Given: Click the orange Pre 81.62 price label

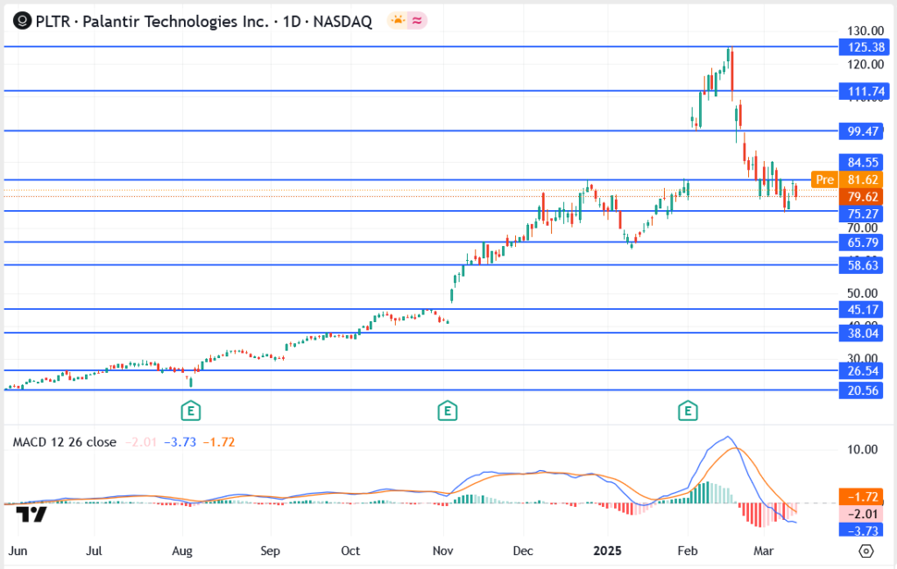Looking at the screenshot, I should click(x=846, y=179).
